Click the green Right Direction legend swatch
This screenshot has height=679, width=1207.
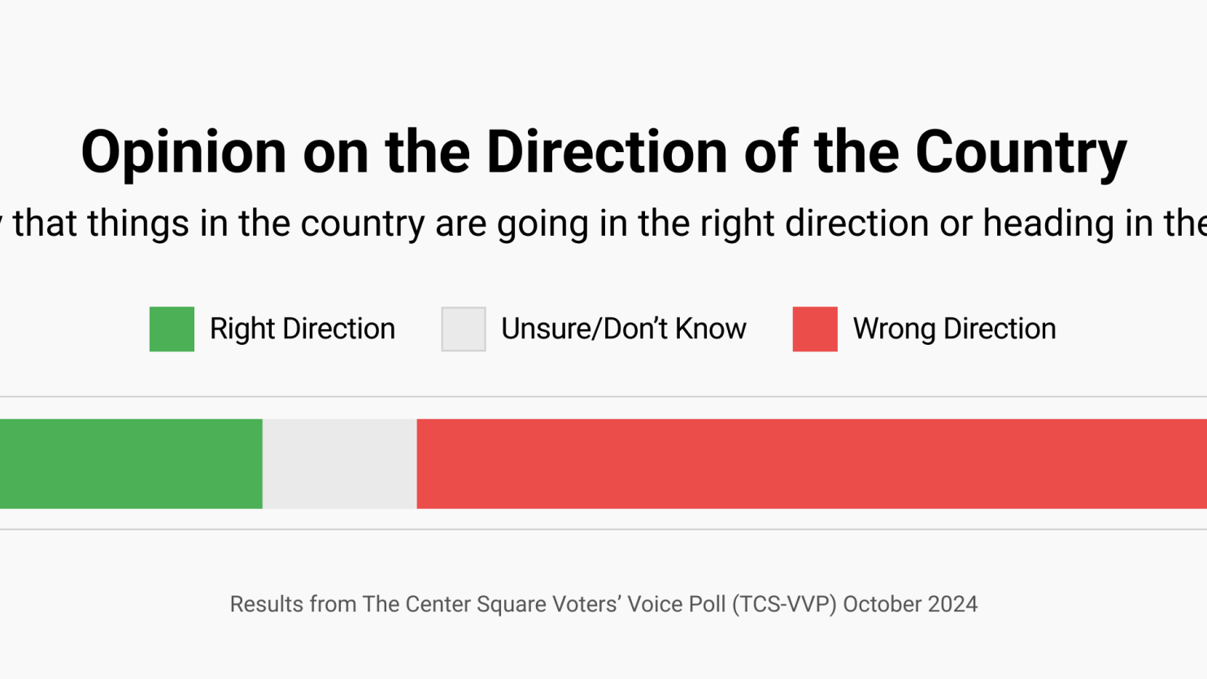[x=172, y=329]
